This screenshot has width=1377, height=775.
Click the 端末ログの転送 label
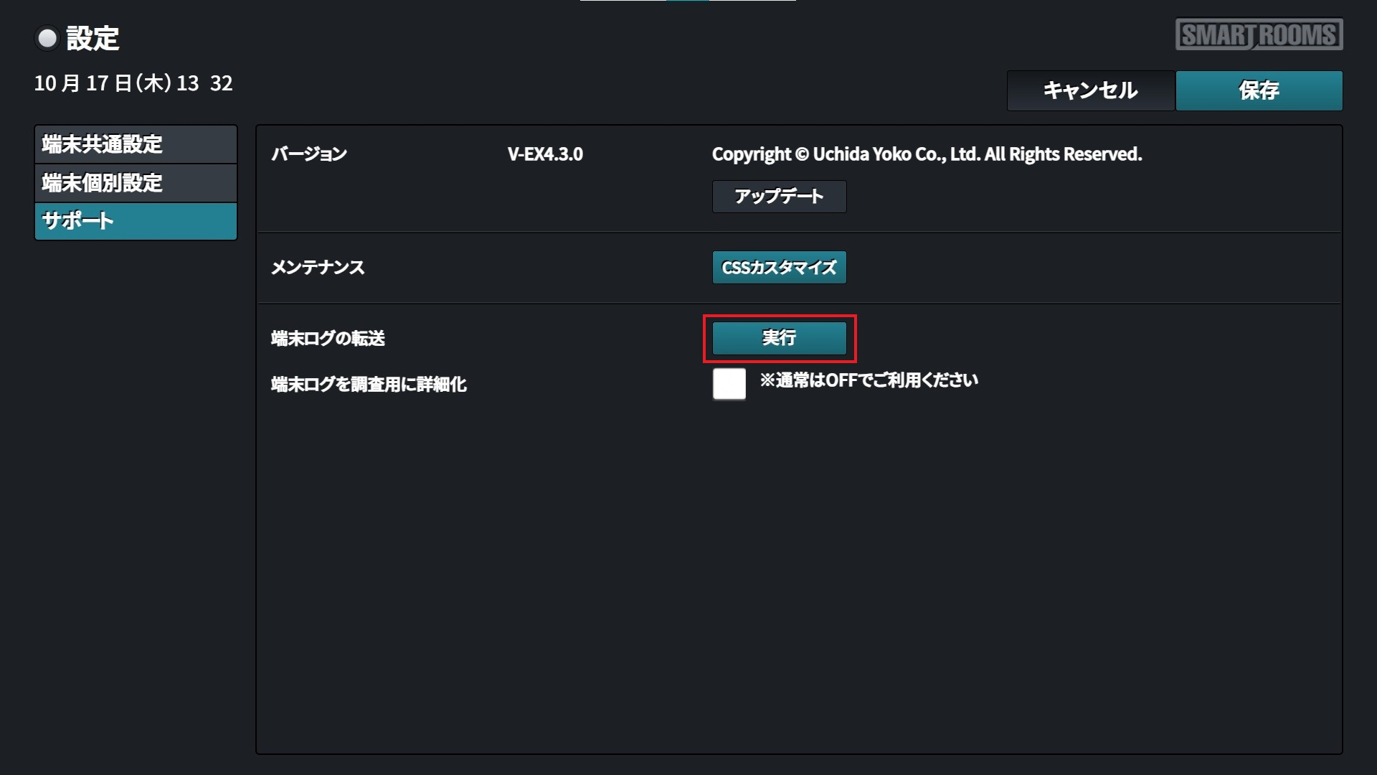click(x=328, y=339)
